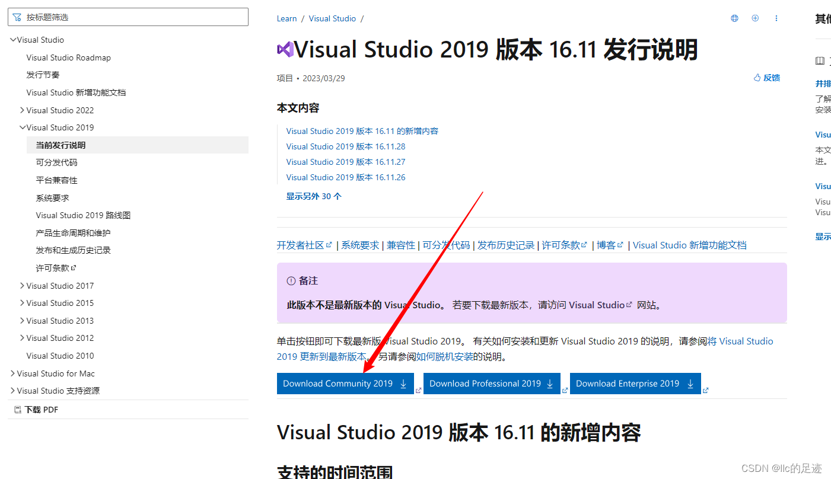Click the book icon in the right panel
Image resolution: width=831 pixels, height=479 pixels.
820,60
